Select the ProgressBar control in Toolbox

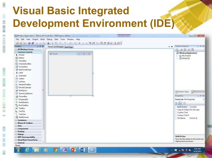[x=23, y=99]
